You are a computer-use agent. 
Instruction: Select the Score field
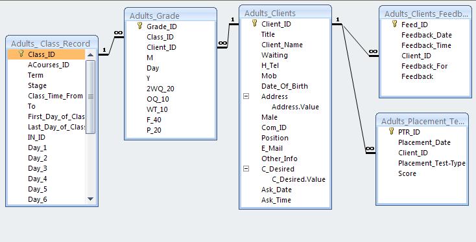(x=407, y=173)
